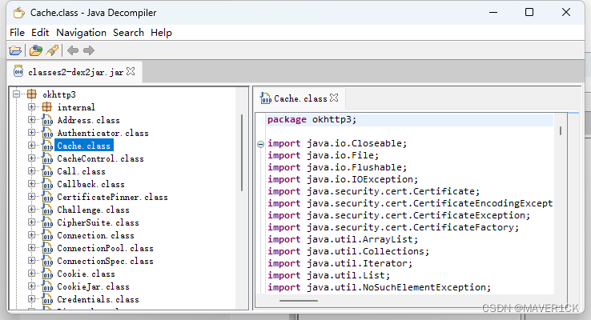Click the okhttp3 package icon
591x320 pixels.
32,94
